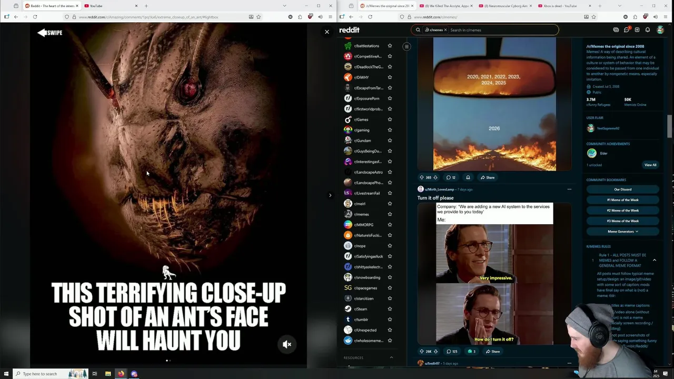Open File Explorer from taskbar
The width and height of the screenshot is (674, 379).
coord(108,374)
